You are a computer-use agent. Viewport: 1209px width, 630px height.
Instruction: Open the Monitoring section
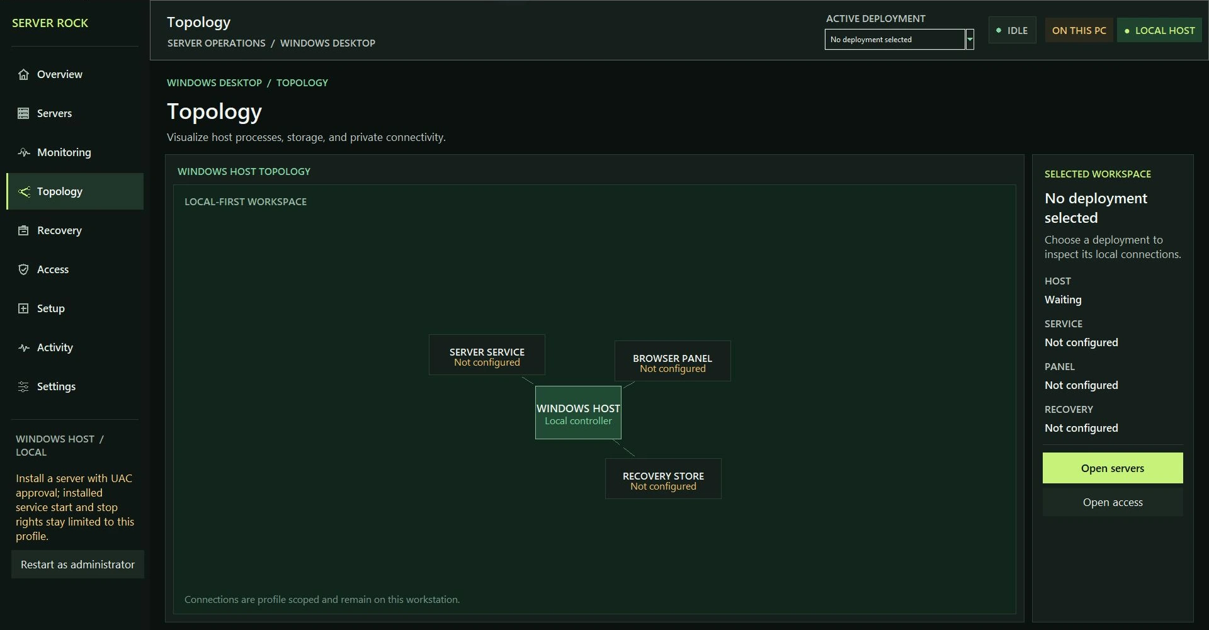[75, 152]
